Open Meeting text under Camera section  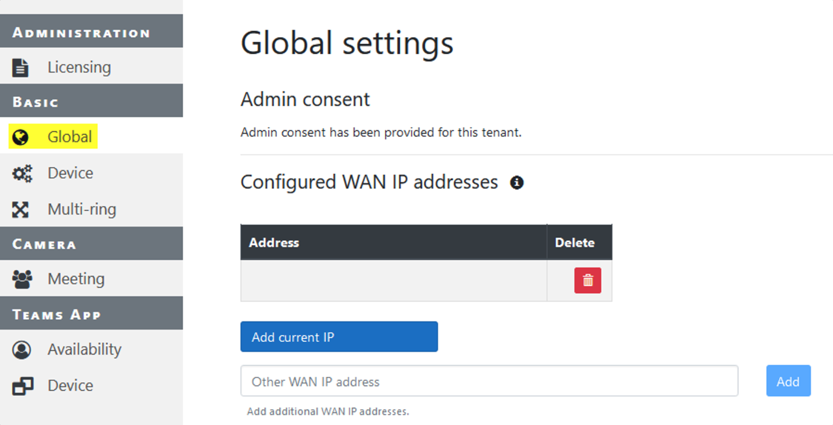point(76,279)
